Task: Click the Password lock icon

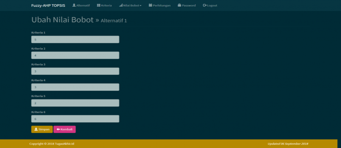Action: (179, 5)
